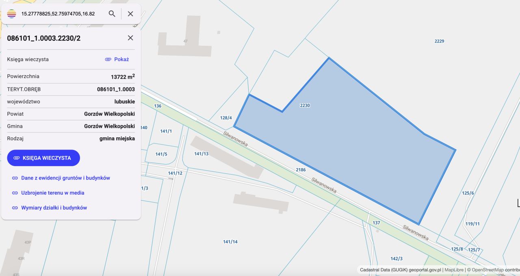Click the link icon inside KSIĘGA WIECZYSTA button
This screenshot has width=520, height=276.
pyautogui.click(x=17, y=158)
